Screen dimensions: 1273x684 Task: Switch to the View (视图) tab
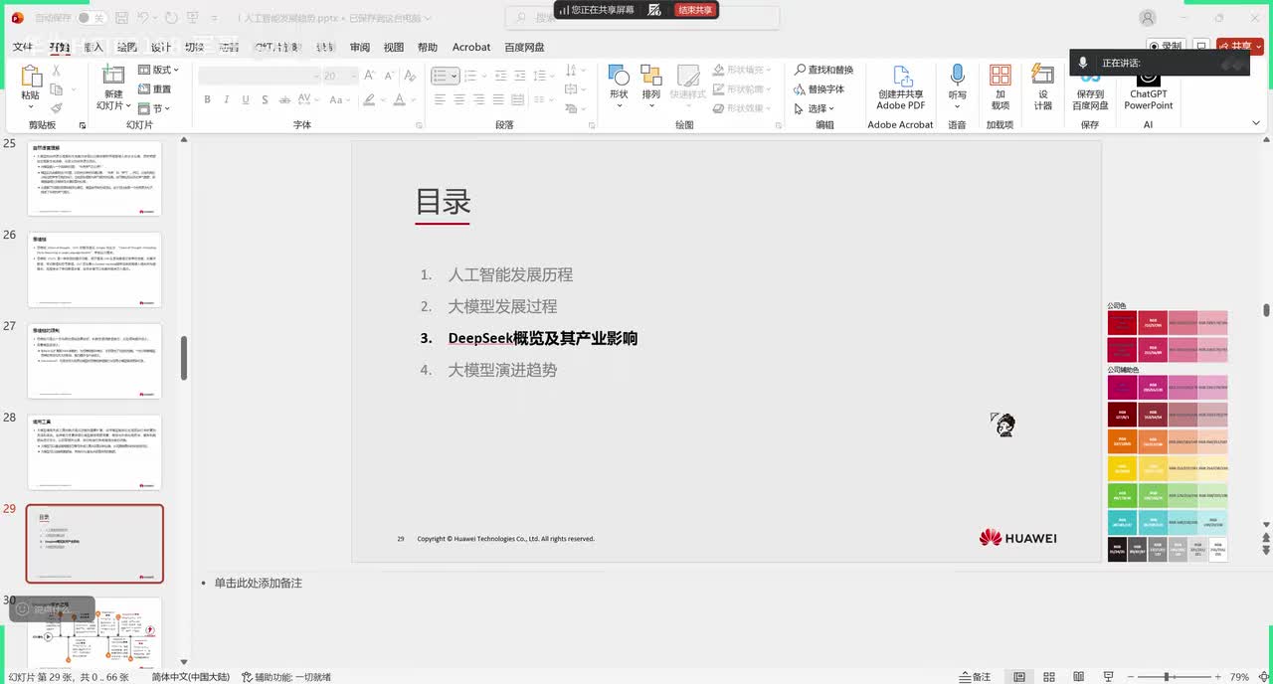394,47
